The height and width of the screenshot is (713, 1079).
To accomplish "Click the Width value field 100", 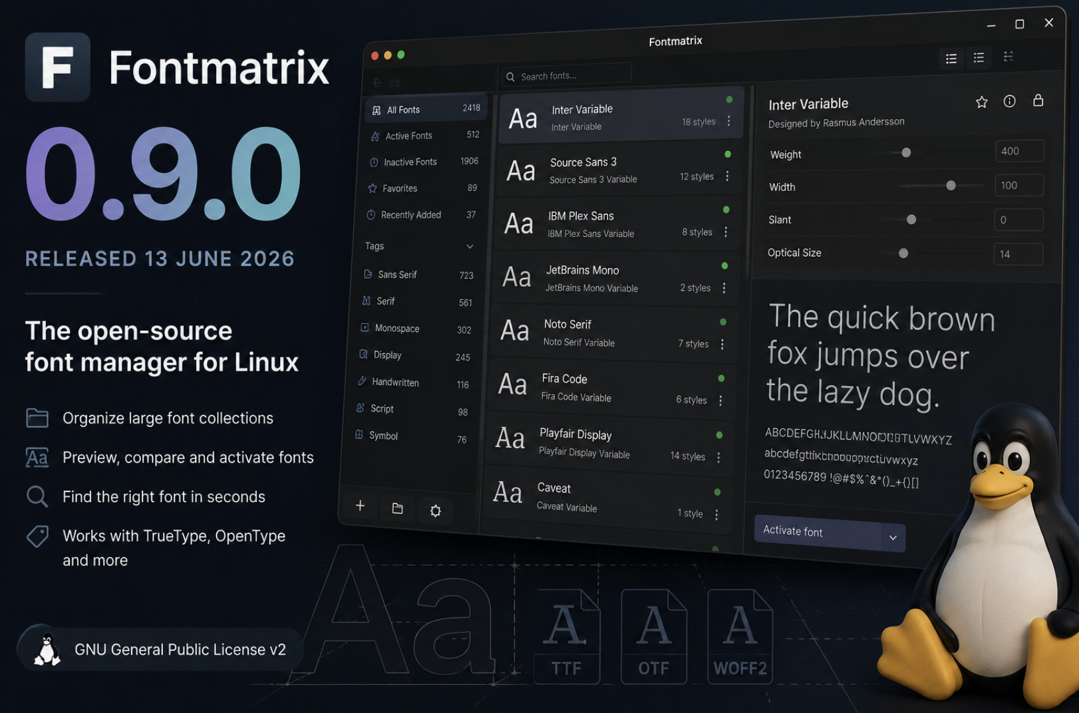I will pyautogui.click(x=1018, y=186).
